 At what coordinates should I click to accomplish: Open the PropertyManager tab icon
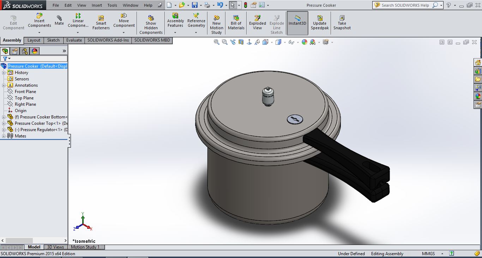click(15, 51)
